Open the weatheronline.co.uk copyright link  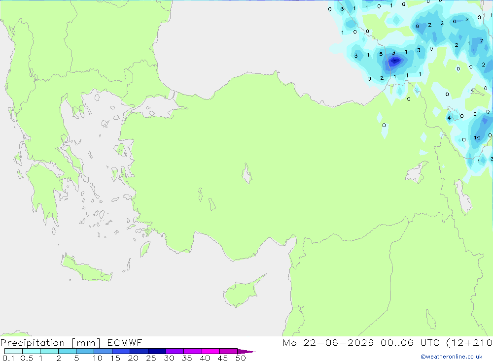click(452, 357)
